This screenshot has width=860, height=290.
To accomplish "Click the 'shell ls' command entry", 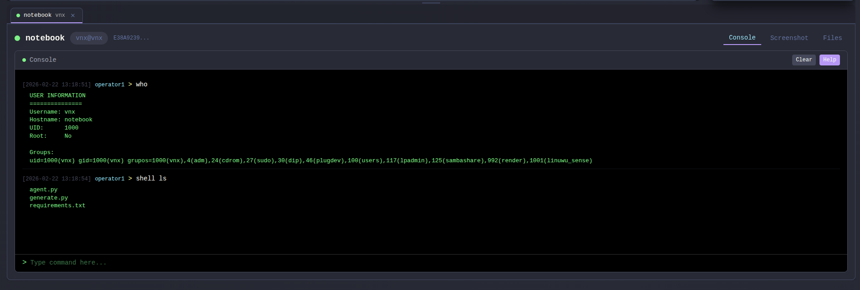I will 151,179.
